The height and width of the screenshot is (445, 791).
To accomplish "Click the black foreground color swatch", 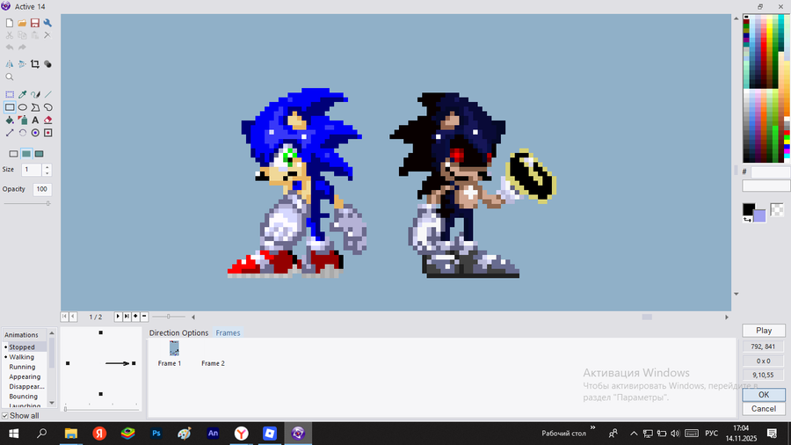I will point(749,209).
